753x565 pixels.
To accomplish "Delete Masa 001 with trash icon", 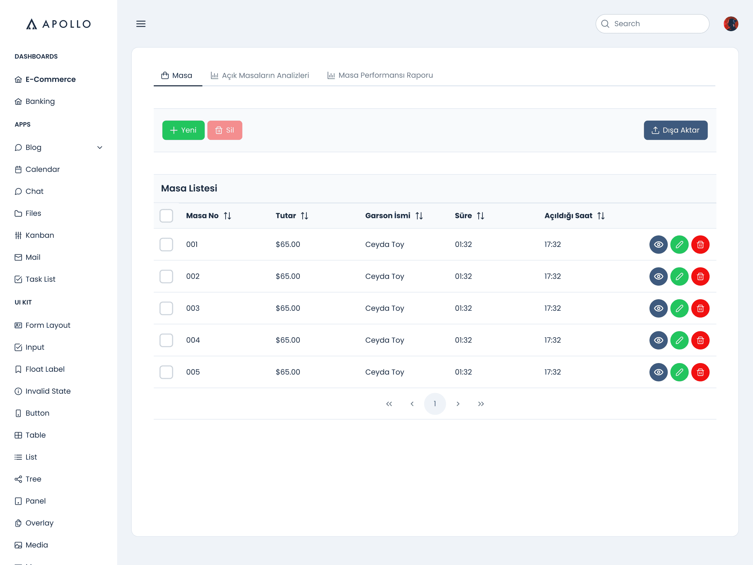I will tap(700, 244).
